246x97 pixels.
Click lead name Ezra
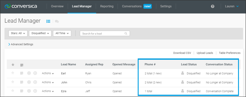(x=63, y=91)
